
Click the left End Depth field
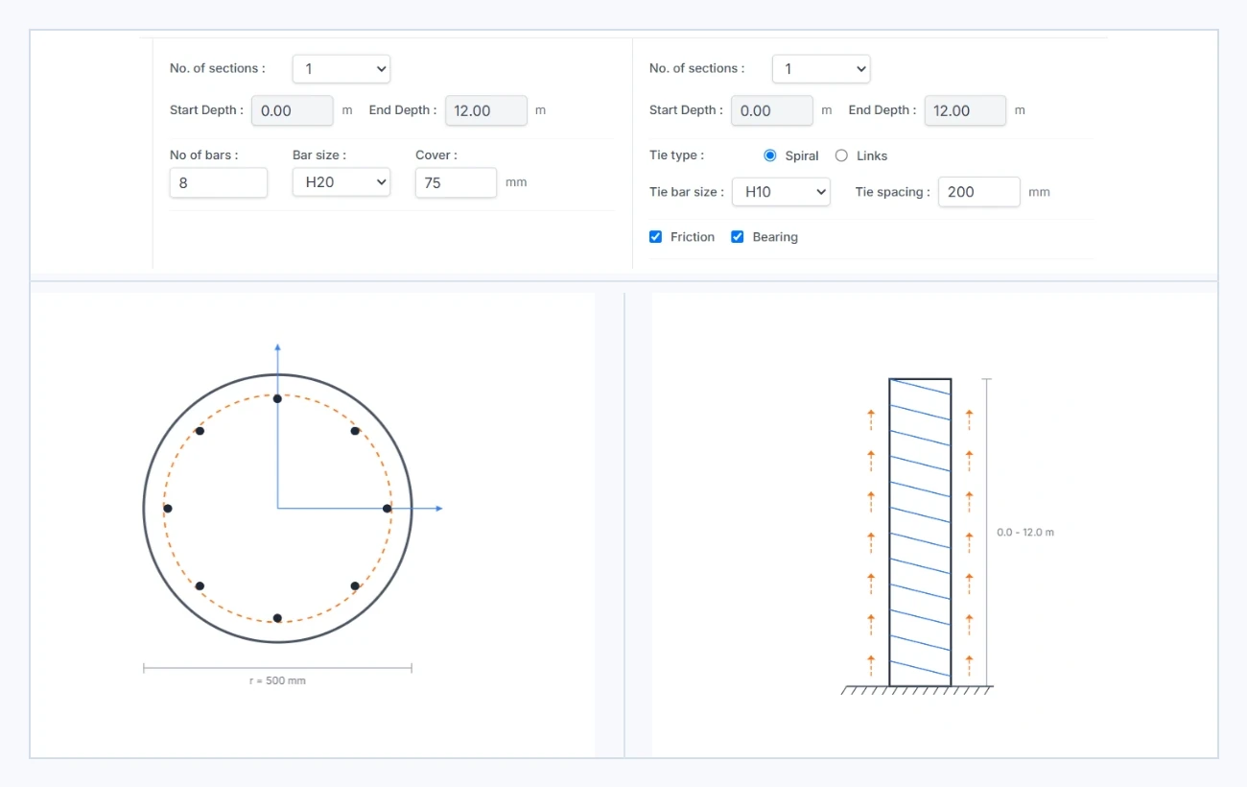tap(486, 110)
